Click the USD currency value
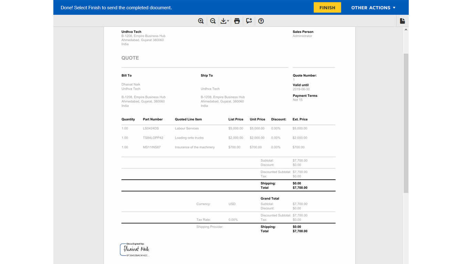 (232, 204)
